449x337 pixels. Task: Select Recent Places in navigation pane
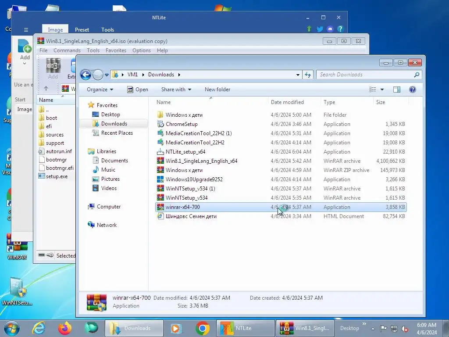112,133
